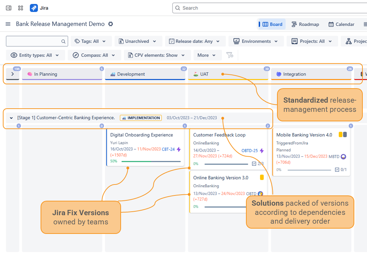
Task: Switch to the Calendar tab
Action: (x=341, y=24)
